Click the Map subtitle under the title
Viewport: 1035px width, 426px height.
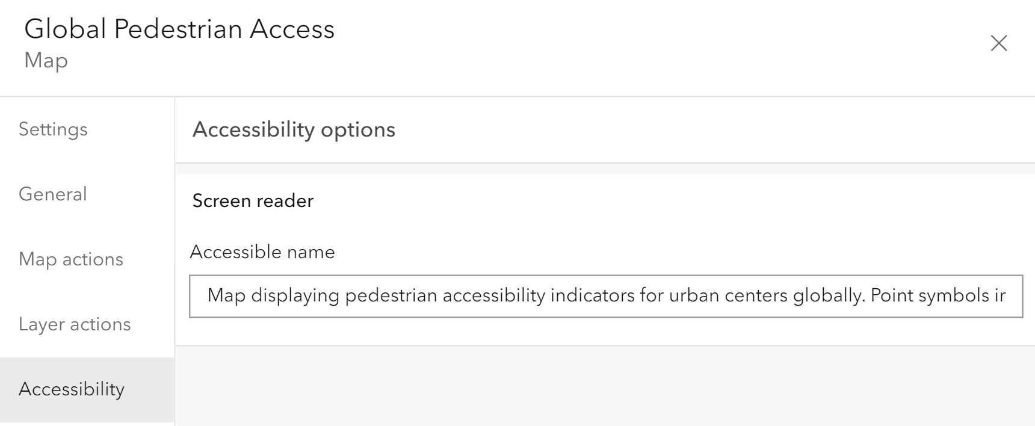pos(46,61)
